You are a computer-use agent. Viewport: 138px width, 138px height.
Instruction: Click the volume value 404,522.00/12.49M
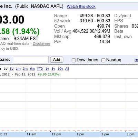(91, 31)
